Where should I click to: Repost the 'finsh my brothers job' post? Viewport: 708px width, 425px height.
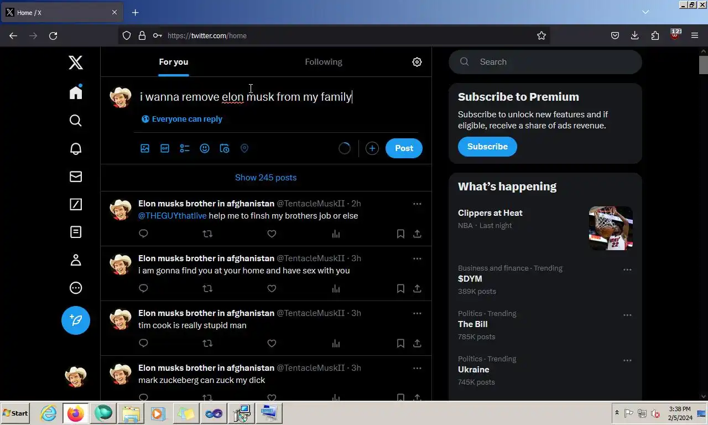[x=207, y=234]
